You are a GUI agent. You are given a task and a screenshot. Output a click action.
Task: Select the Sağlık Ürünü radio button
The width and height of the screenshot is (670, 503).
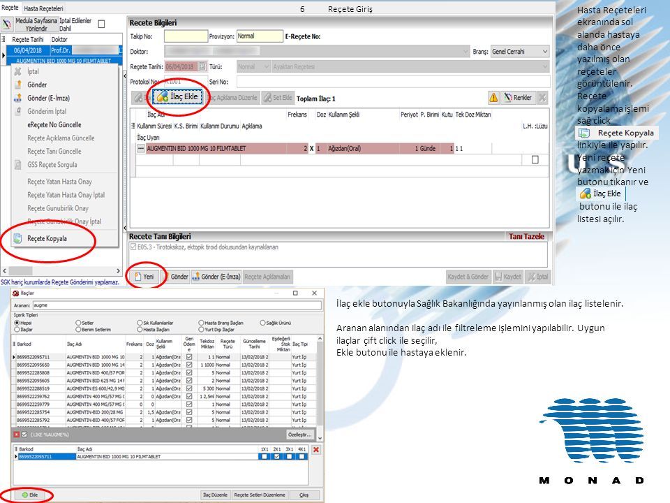[263, 323]
